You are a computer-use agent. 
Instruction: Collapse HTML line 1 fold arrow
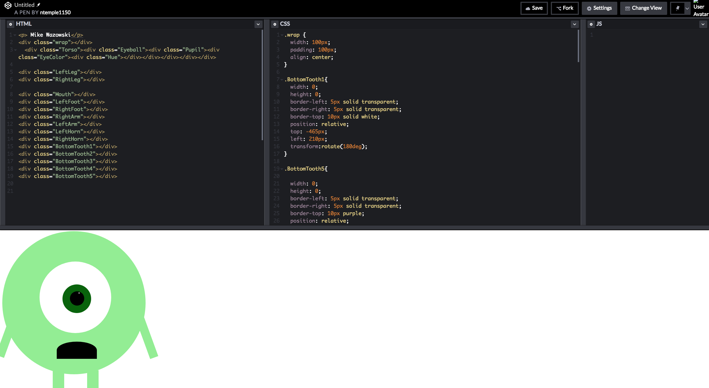pos(15,35)
